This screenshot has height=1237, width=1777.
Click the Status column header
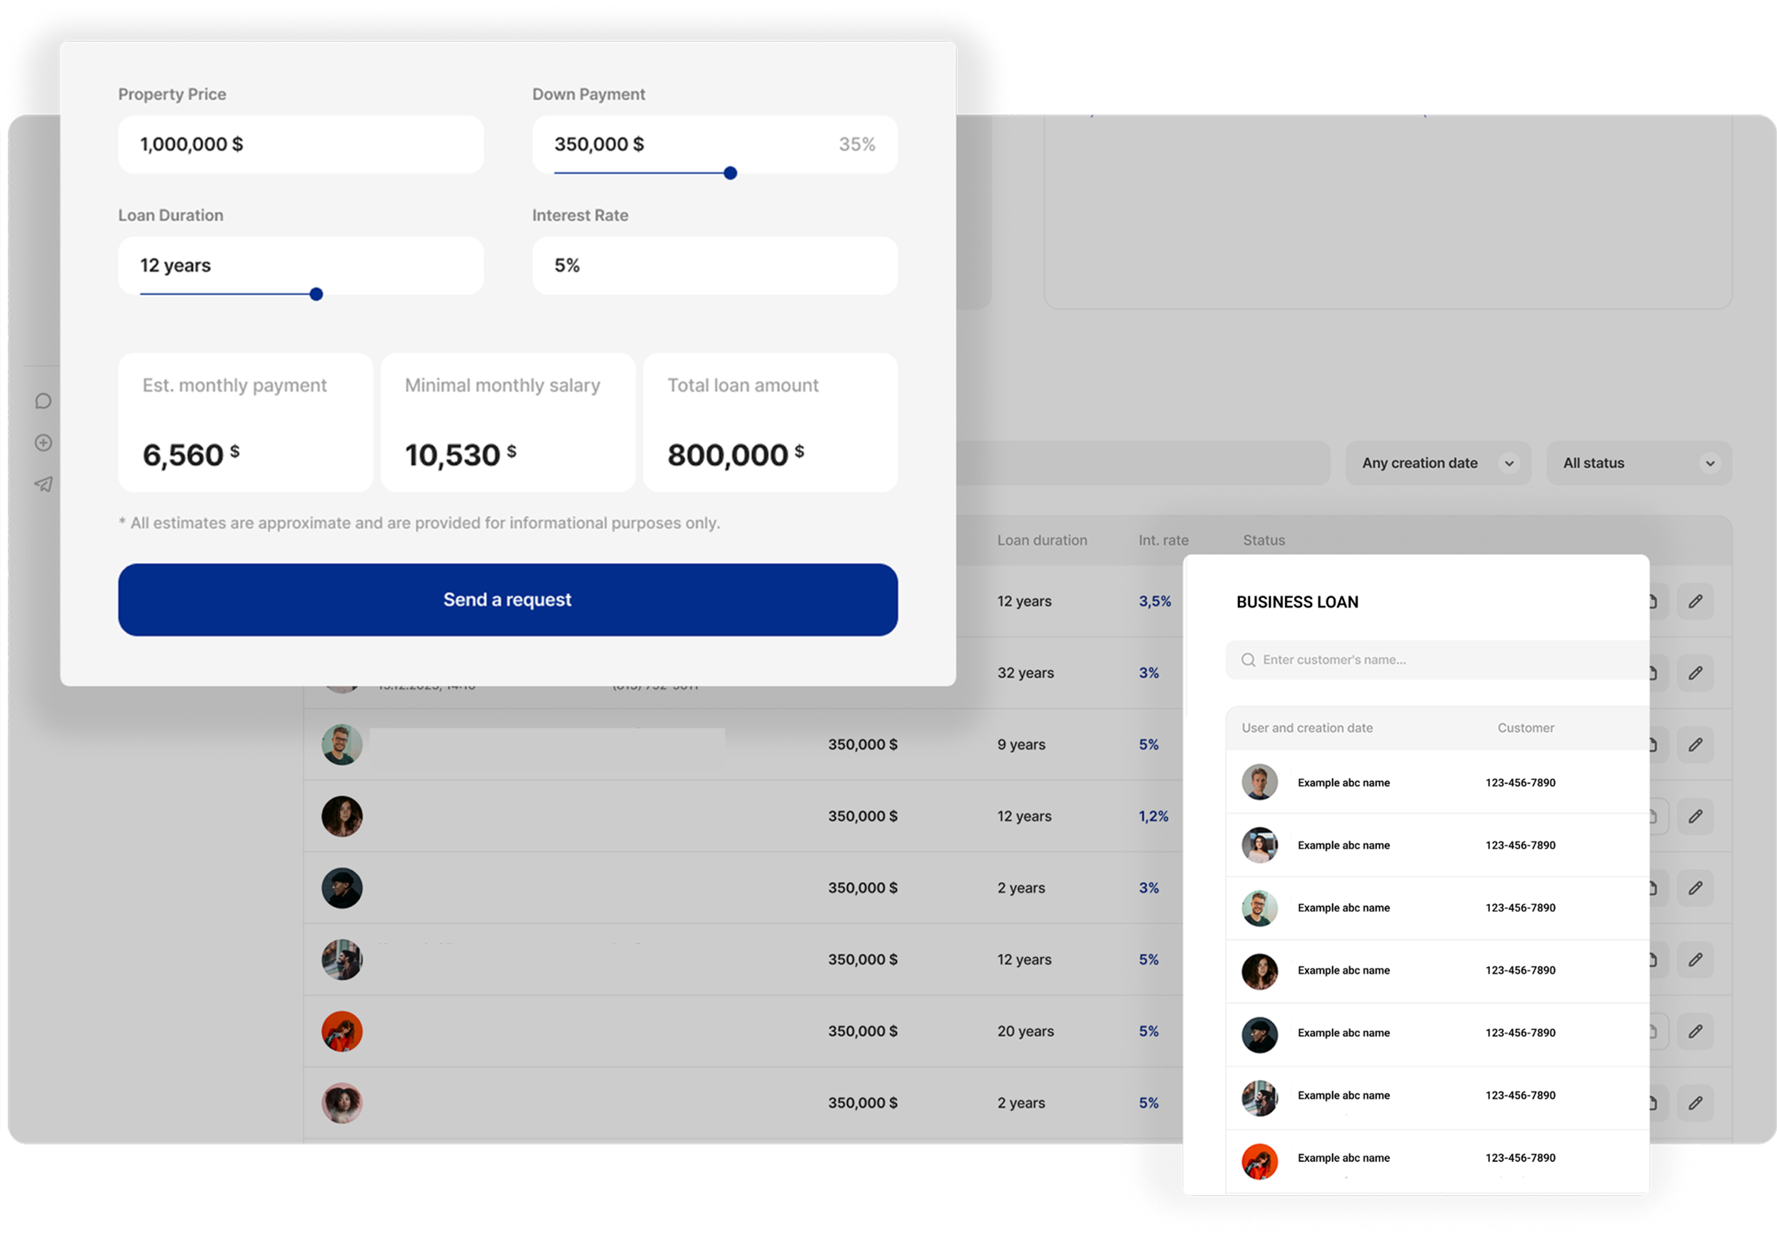[x=1264, y=541]
